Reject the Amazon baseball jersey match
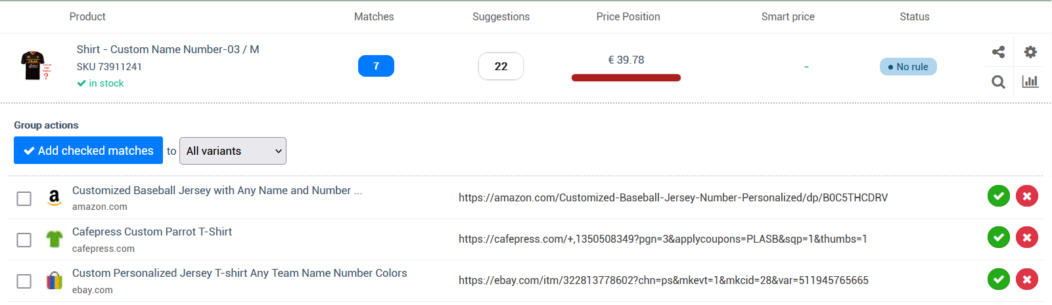 tap(1027, 196)
